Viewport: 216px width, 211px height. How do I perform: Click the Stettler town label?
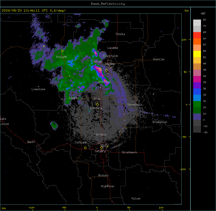click(159, 59)
